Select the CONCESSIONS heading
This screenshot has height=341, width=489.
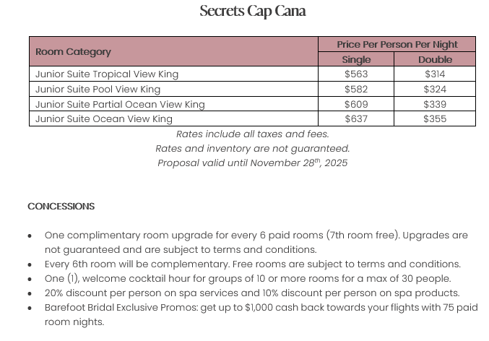[61, 206]
